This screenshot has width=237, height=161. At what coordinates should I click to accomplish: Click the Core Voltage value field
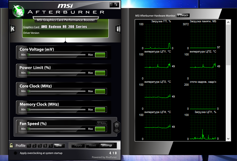tap(100, 55)
